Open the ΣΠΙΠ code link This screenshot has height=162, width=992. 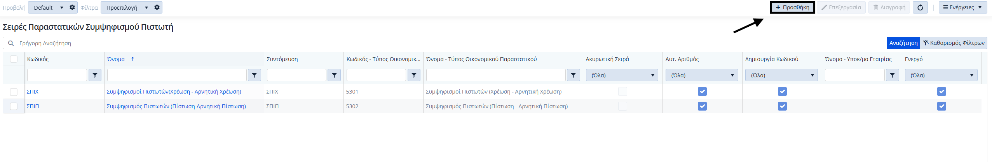[33, 106]
